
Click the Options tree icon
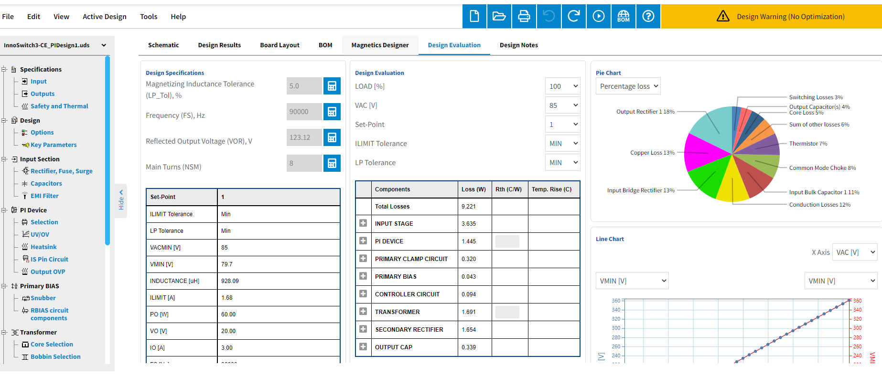(25, 132)
